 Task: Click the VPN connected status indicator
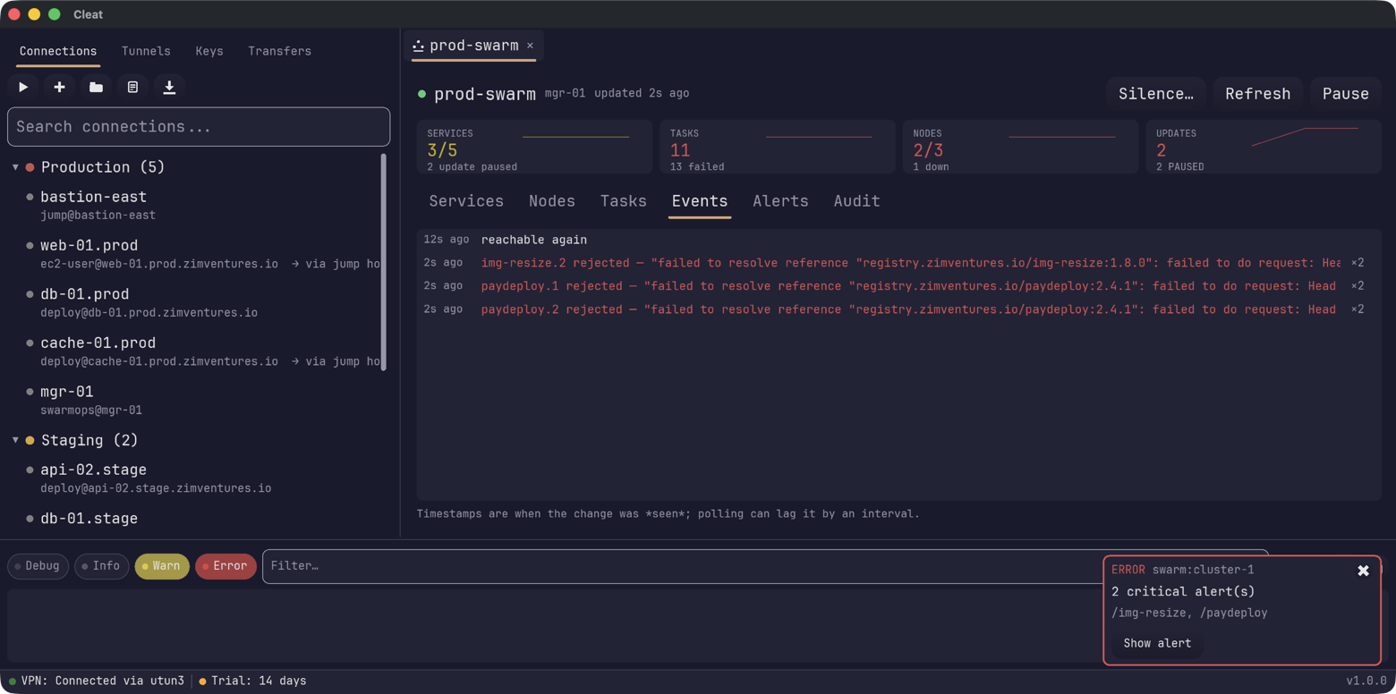[97, 681]
